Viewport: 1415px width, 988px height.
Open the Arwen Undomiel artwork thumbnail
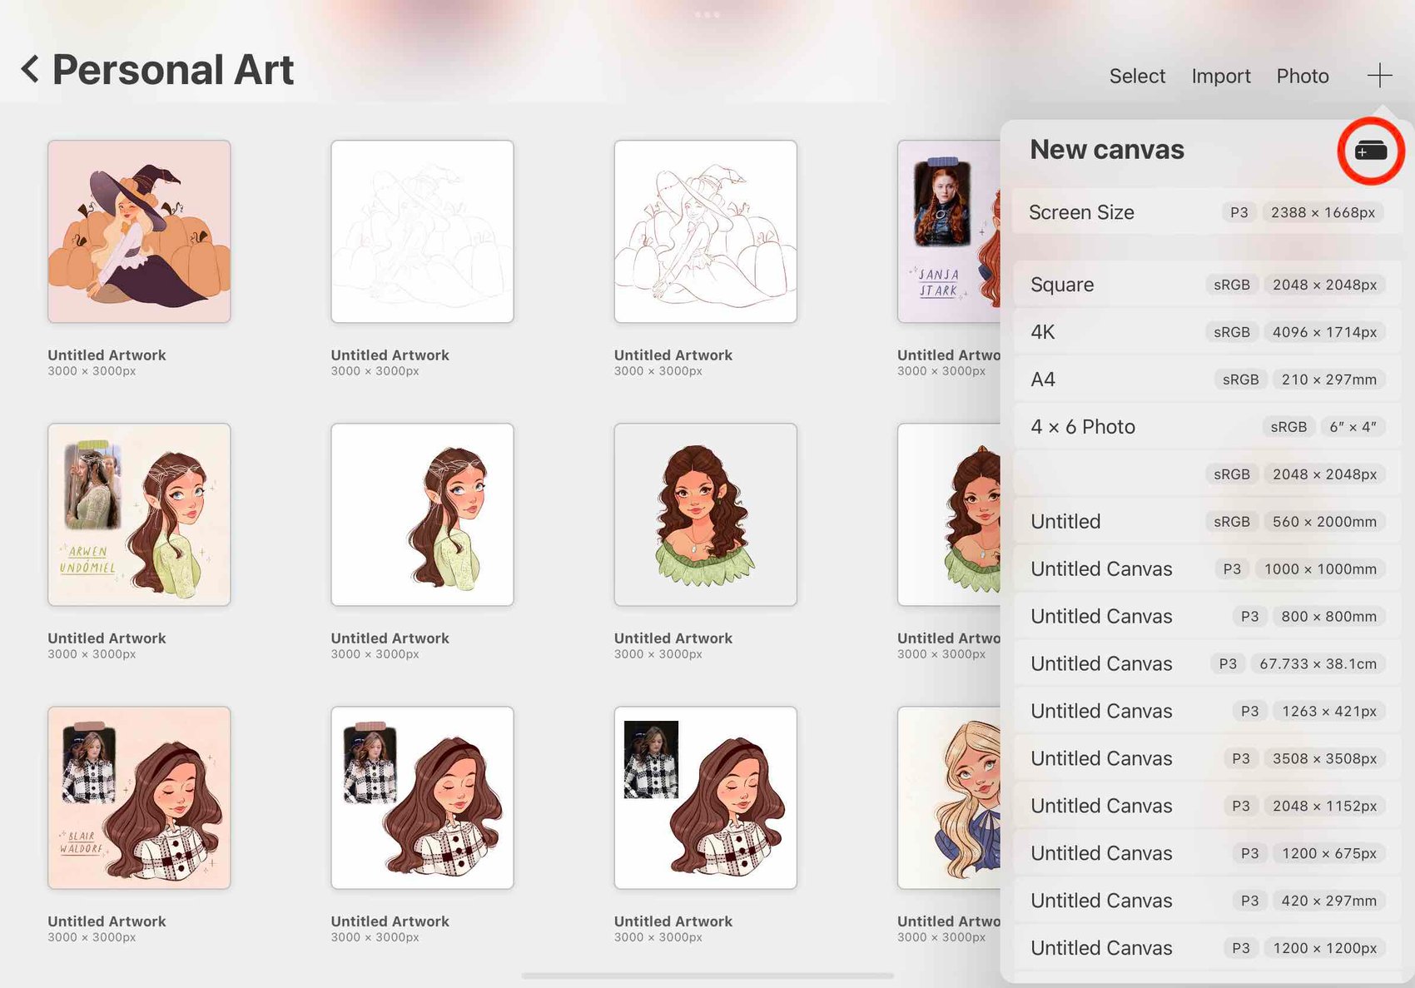139,514
